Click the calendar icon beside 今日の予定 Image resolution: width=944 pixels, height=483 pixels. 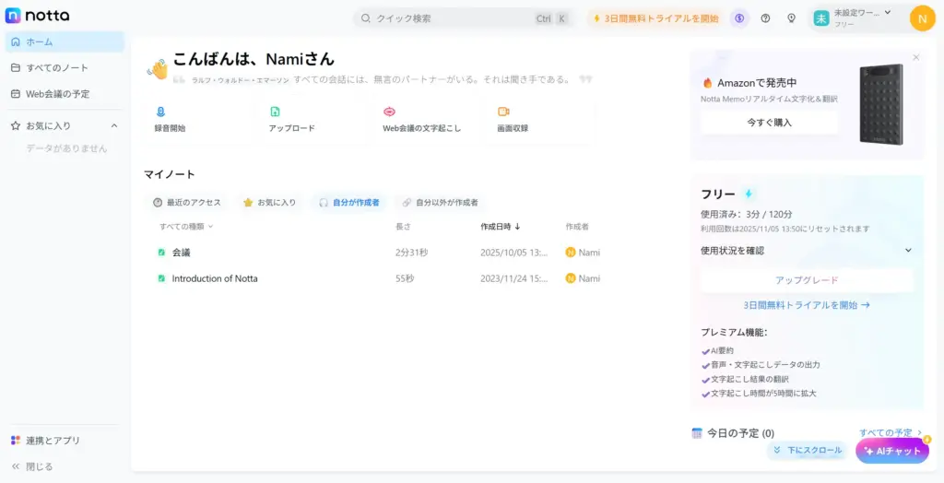coord(697,433)
